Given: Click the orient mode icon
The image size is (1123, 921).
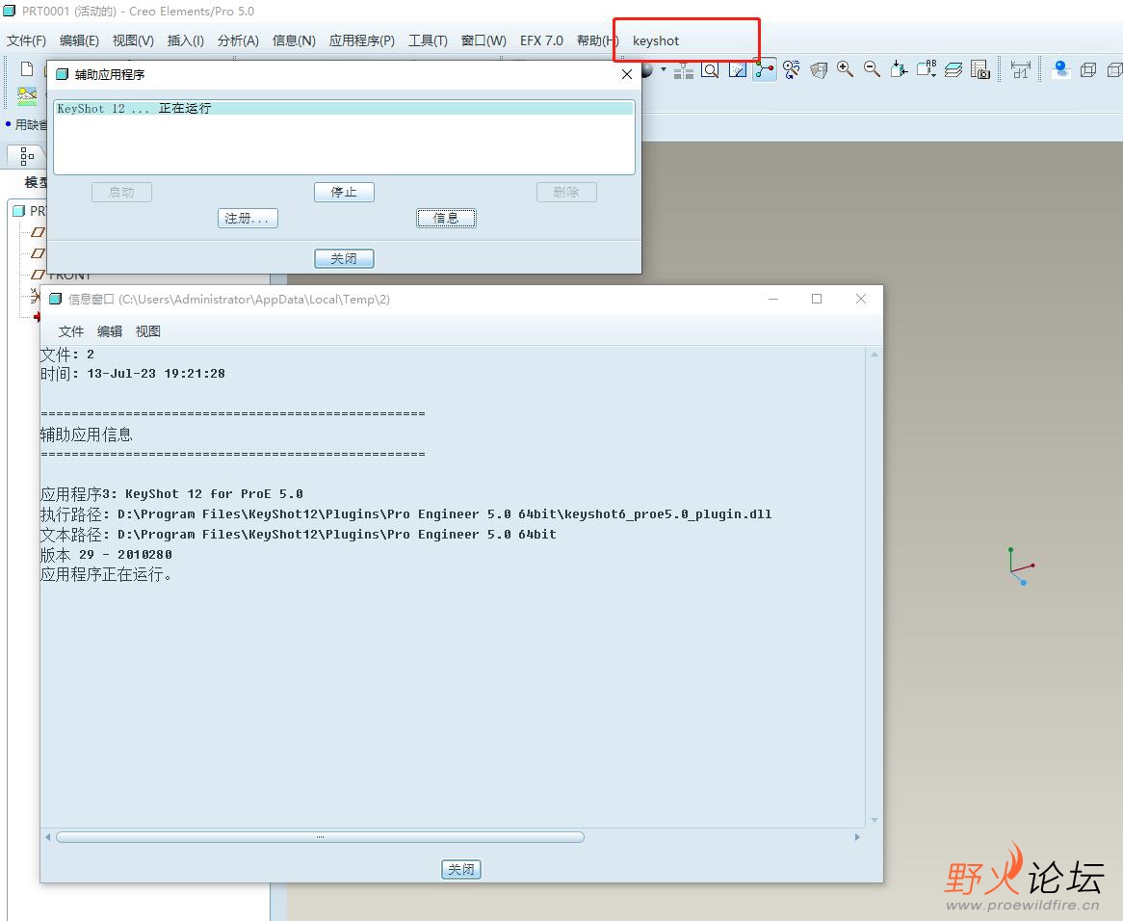Looking at the screenshot, I should pos(792,69).
